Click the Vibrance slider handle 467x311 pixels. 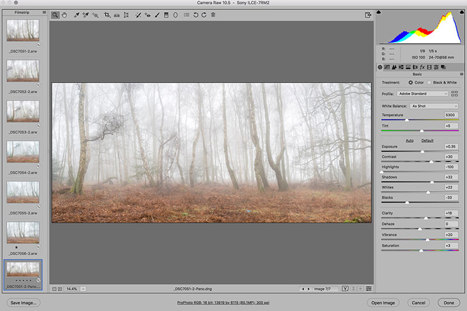click(427, 240)
